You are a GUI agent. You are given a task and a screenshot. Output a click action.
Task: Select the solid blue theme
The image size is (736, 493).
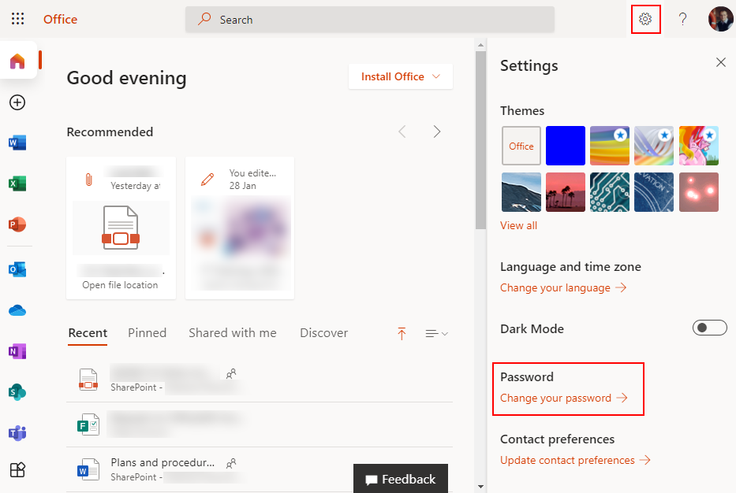click(x=566, y=146)
